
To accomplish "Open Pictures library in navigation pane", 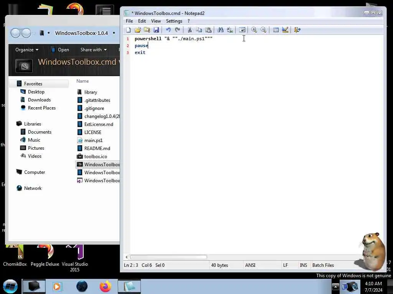I will pos(36,148).
